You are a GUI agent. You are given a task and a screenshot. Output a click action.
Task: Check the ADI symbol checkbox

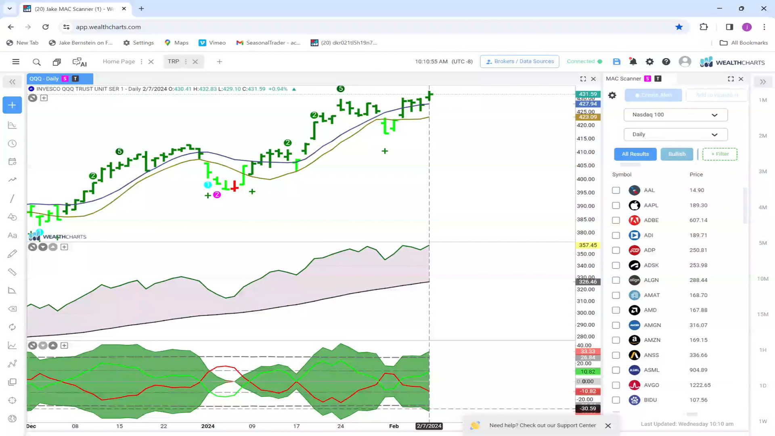tap(616, 235)
